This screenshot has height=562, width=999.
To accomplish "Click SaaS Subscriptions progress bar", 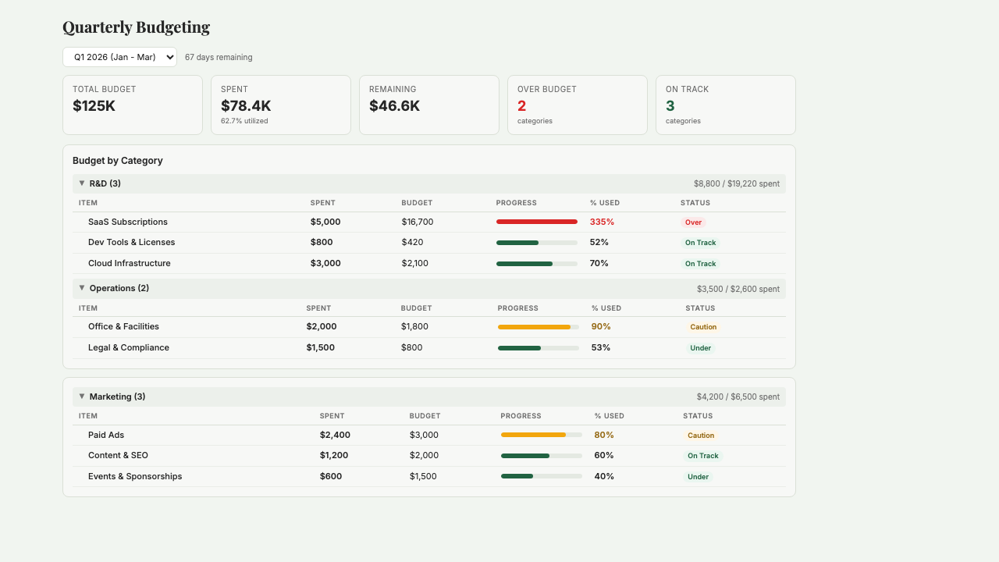I will pos(537,222).
